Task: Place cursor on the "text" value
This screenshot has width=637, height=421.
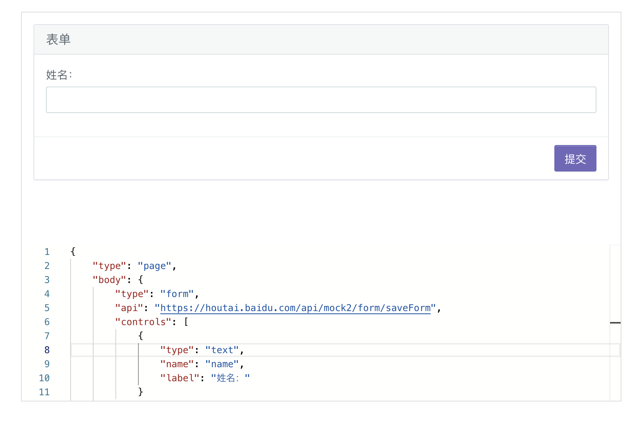Action: pyautogui.click(x=222, y=350)
